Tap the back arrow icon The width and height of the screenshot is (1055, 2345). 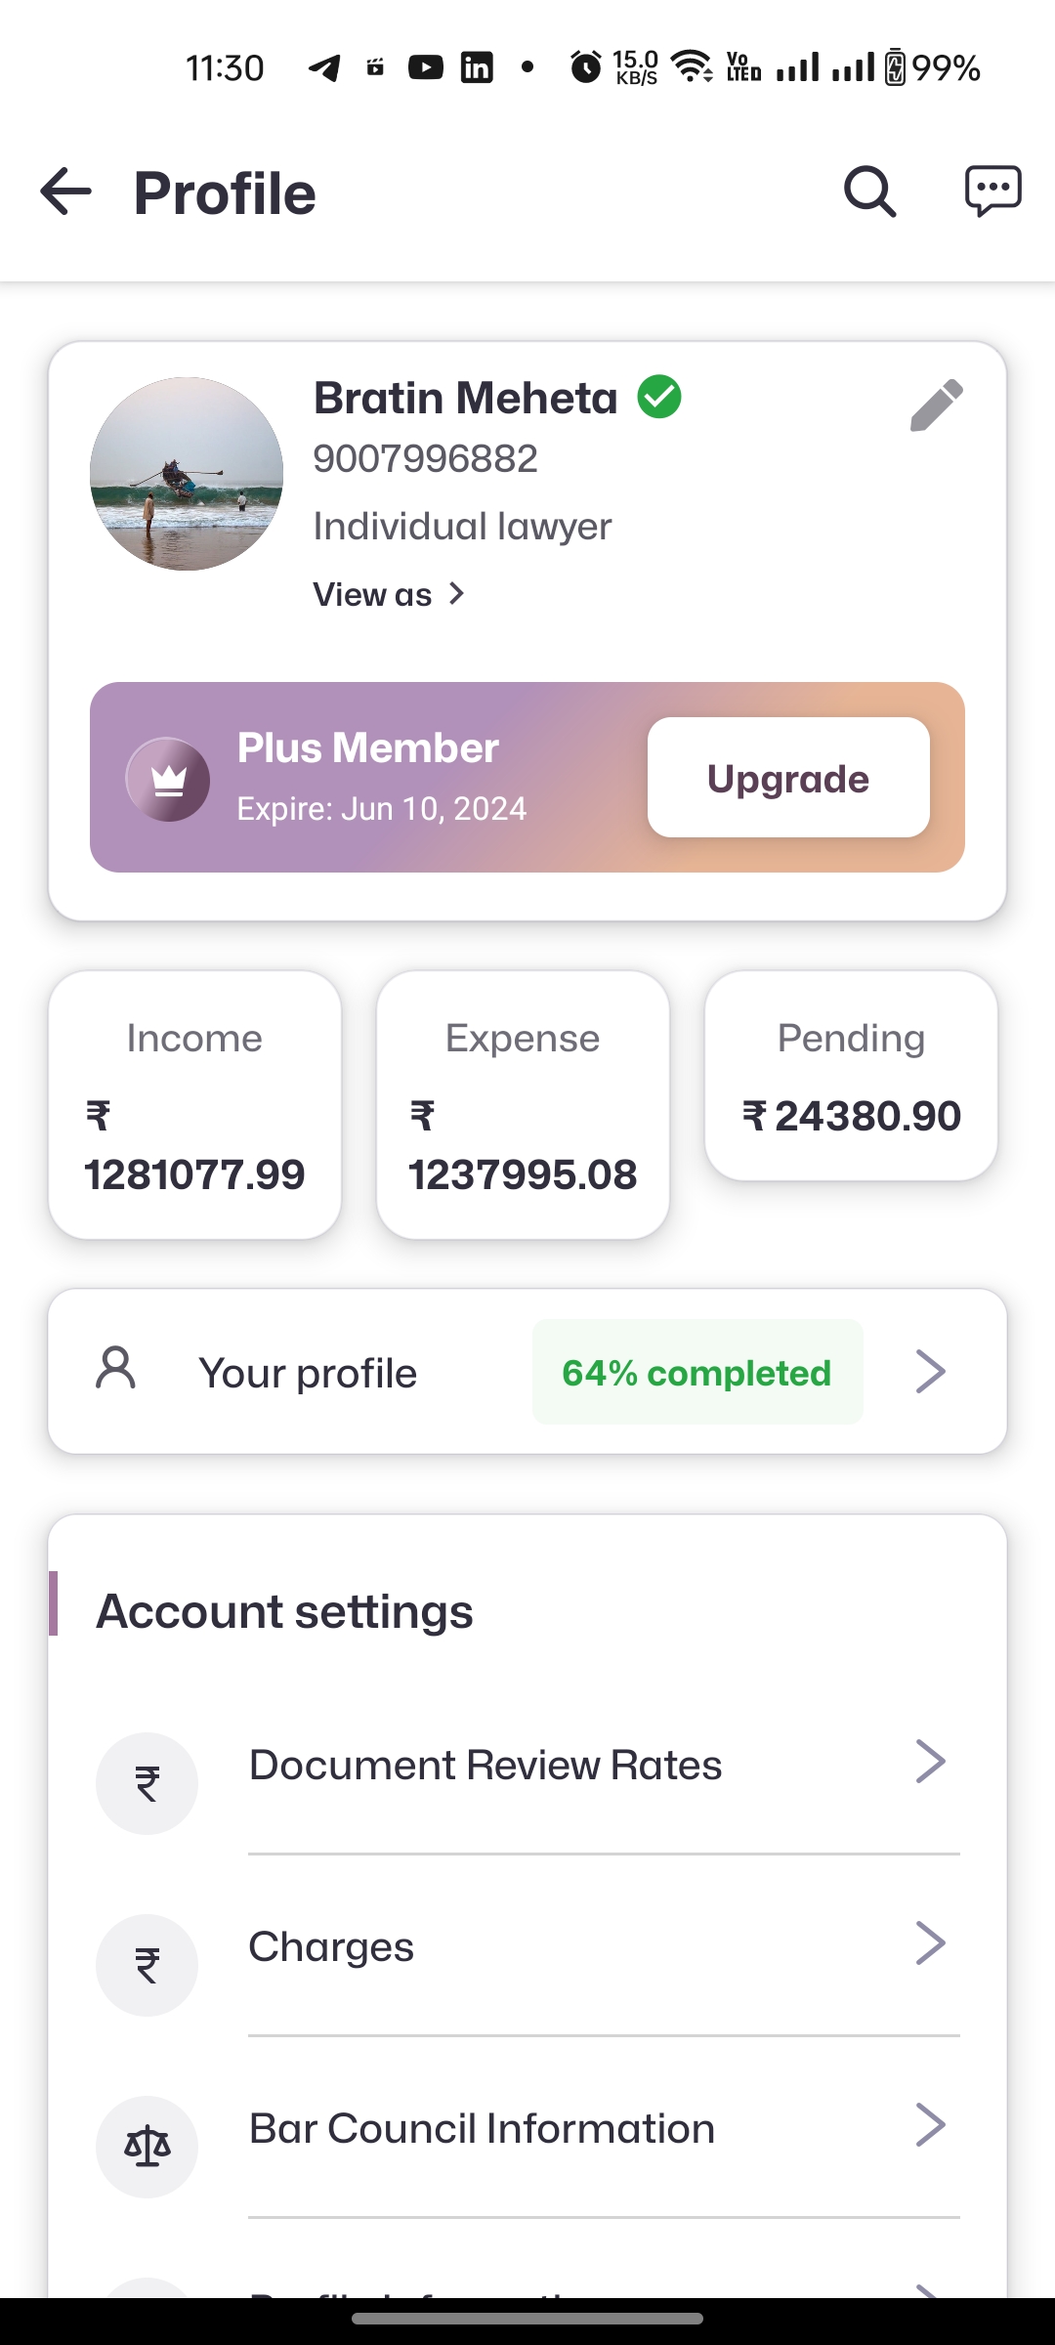[65, 192]
